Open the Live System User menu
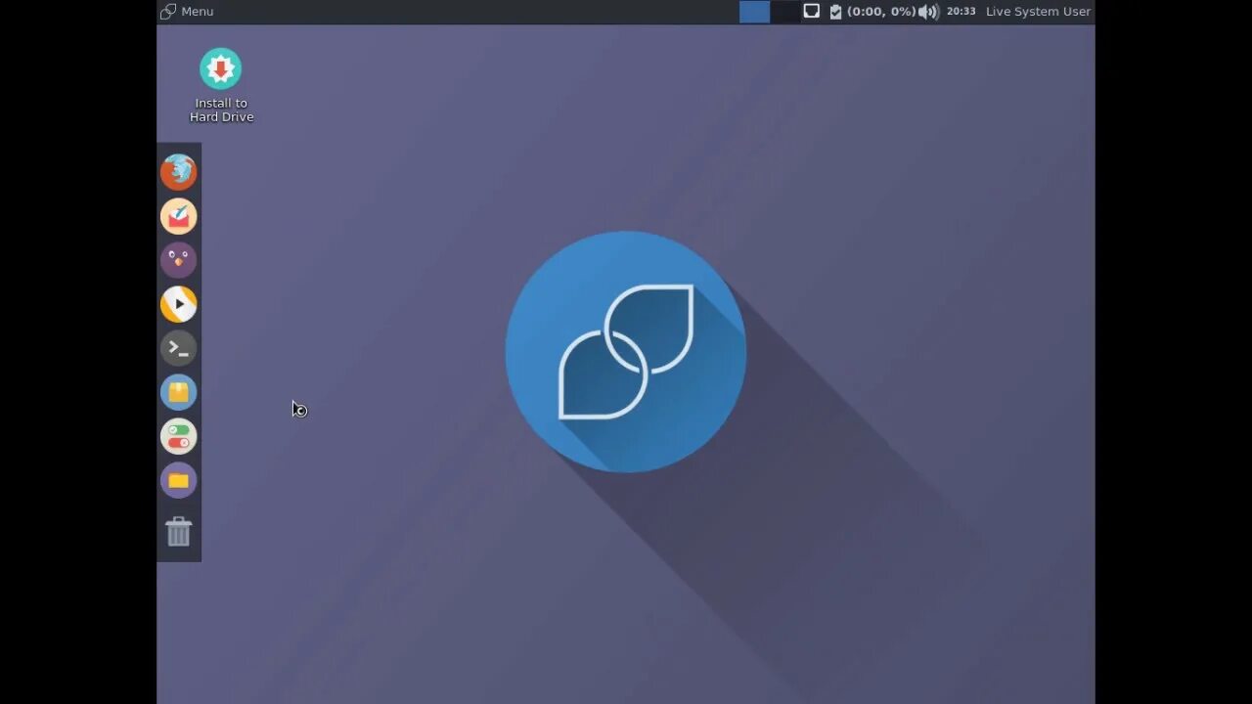The height and width of the screenshot is (704, 1252). [x=1038, y=12]
